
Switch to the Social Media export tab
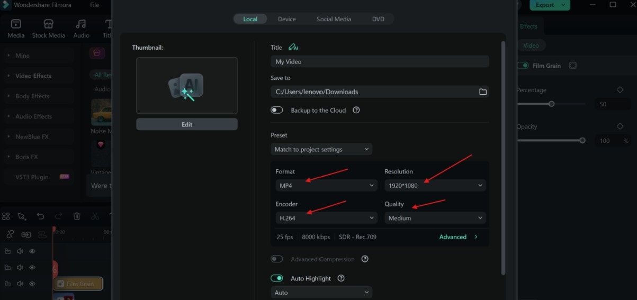334,19
